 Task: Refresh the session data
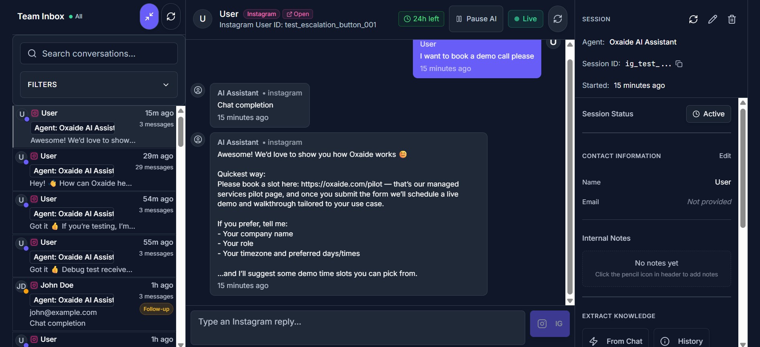click(694, 19)
